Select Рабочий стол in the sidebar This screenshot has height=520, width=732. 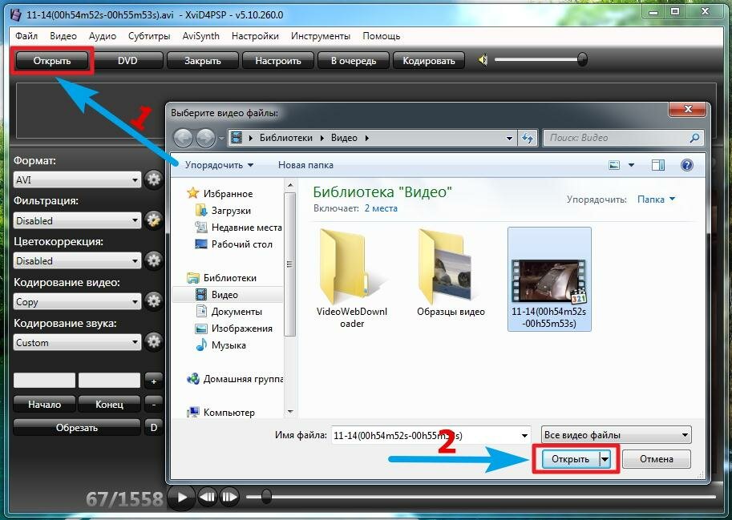241,244
